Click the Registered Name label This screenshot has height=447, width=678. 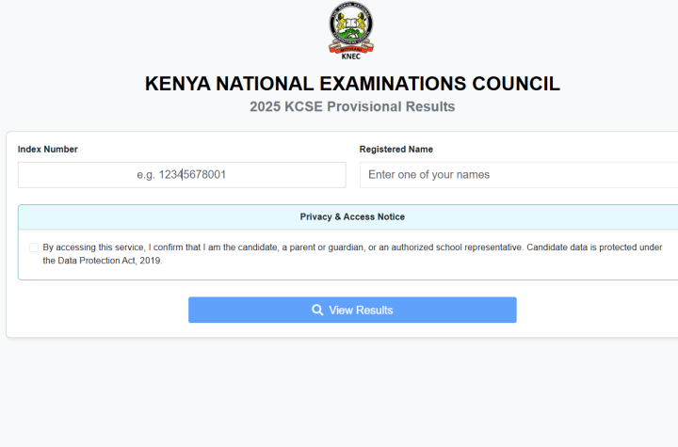[395, 150]
